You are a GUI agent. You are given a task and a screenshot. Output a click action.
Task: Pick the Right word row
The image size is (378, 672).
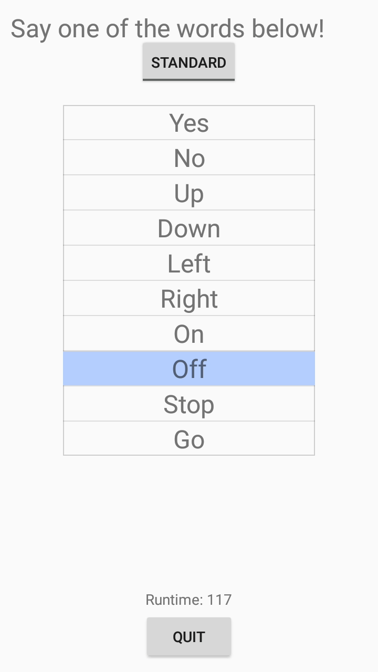[189, 299]
